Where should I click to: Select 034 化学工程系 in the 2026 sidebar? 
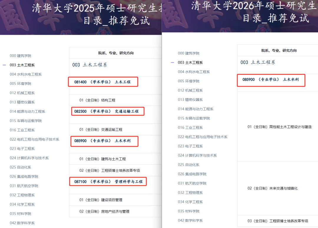(190, 202)
